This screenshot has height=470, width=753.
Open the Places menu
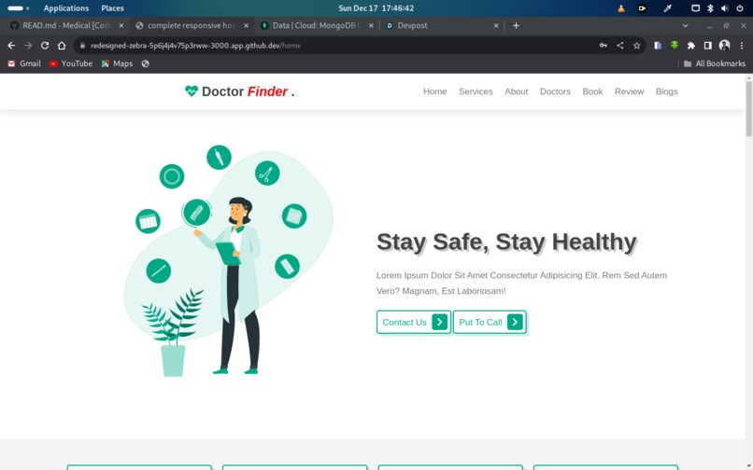[x=112, y=8]
